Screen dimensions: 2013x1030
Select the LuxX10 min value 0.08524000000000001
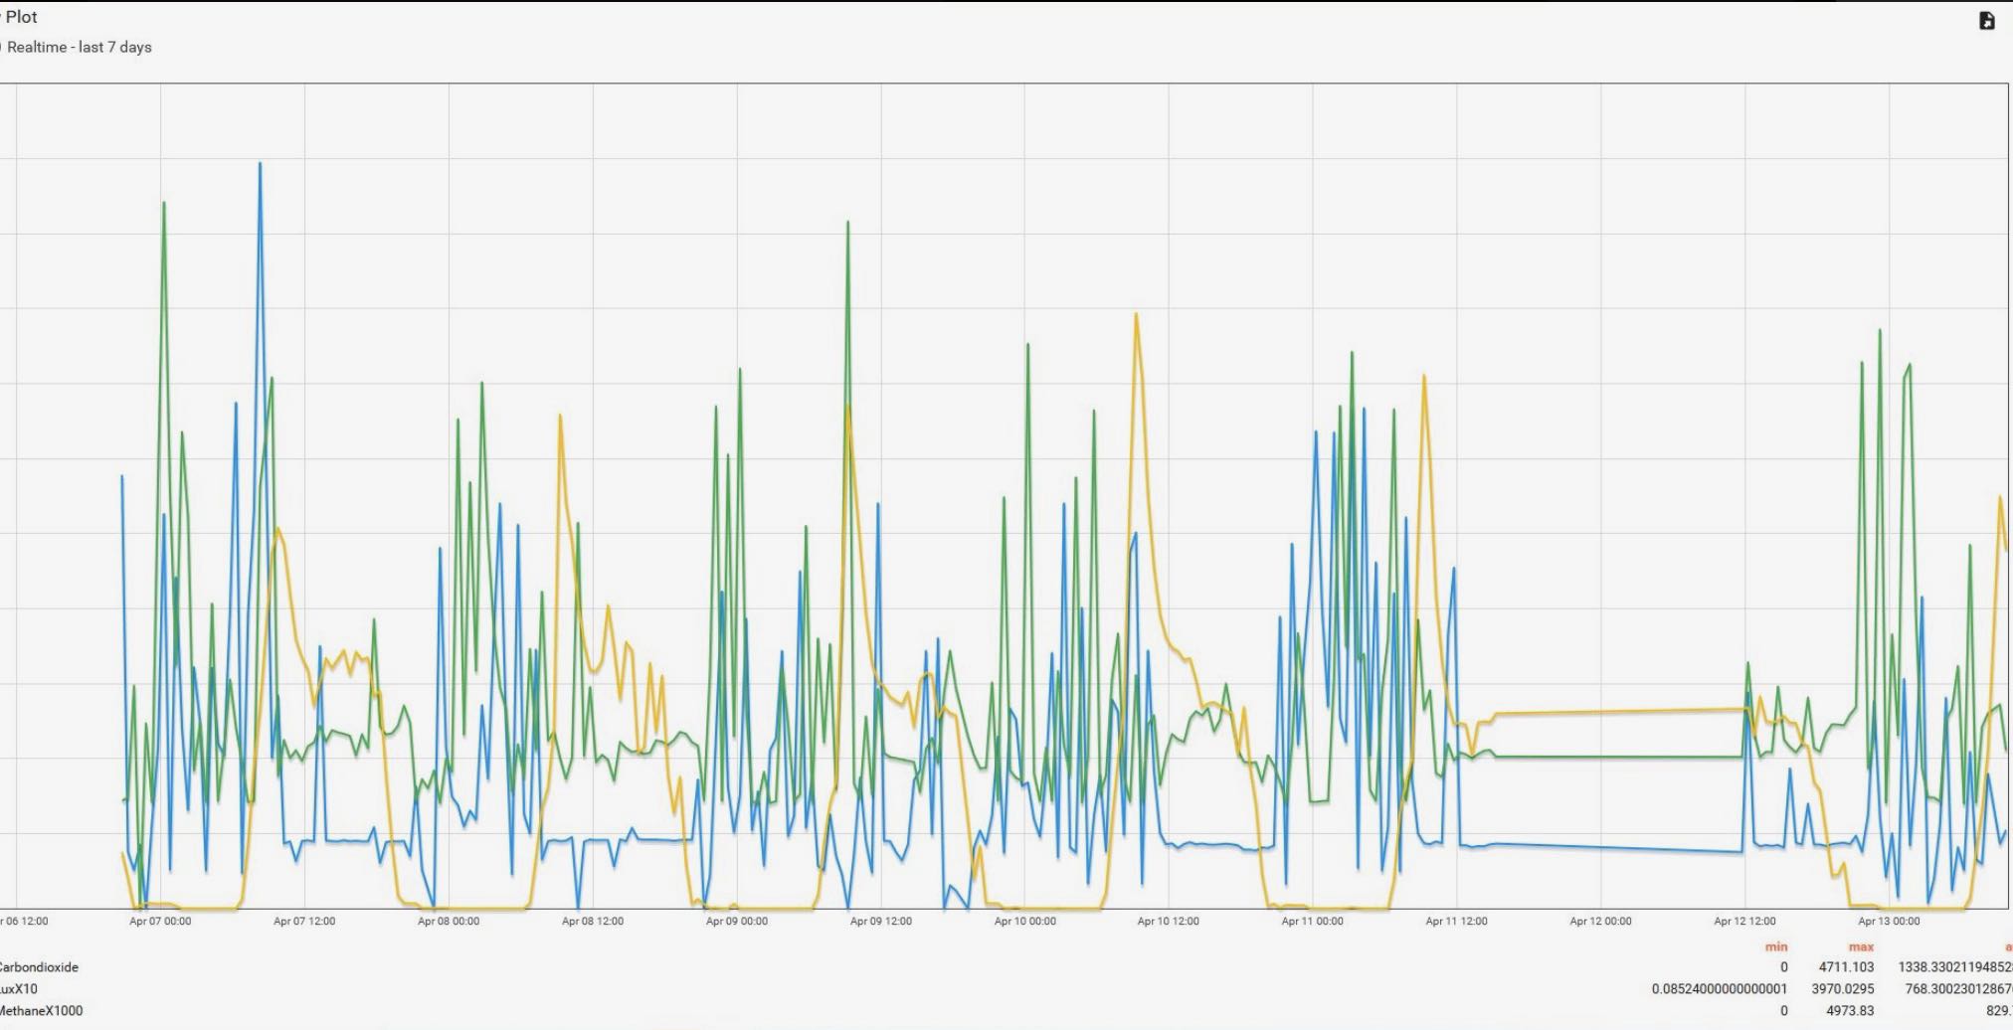(1720, 989)
